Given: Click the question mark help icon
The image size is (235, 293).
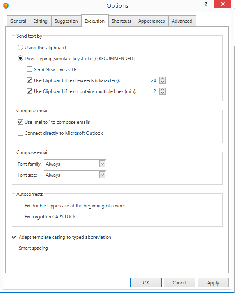Looking at the screenshot, I should [206, 4].
